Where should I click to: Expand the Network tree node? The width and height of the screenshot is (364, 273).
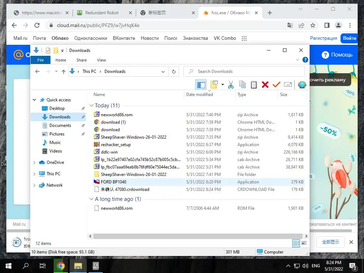[34, 185]
